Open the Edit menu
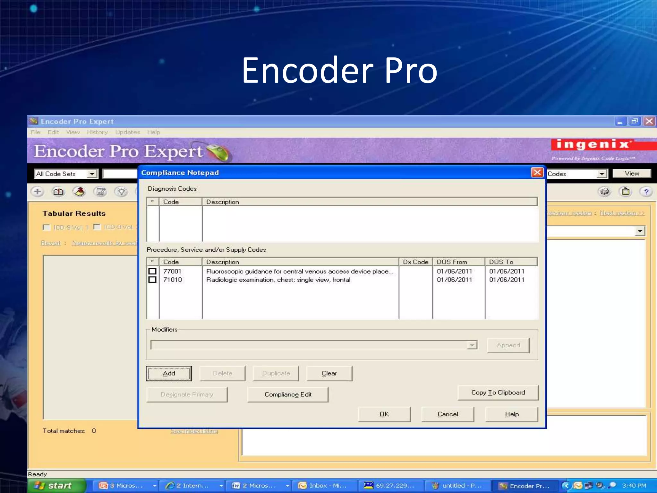 (x=53, y=132)
